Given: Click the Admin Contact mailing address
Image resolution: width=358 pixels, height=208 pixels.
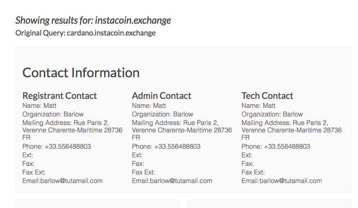Looking at the screenshot, I should click(x=182, y=130).
